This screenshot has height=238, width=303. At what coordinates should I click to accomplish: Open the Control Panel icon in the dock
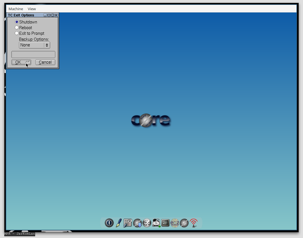pyautogui.click(x=128, y=223)
